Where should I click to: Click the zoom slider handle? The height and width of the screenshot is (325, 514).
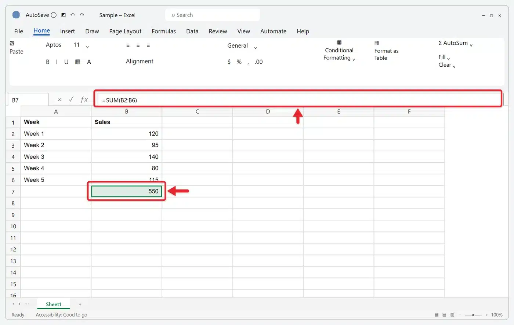point(474,315)
